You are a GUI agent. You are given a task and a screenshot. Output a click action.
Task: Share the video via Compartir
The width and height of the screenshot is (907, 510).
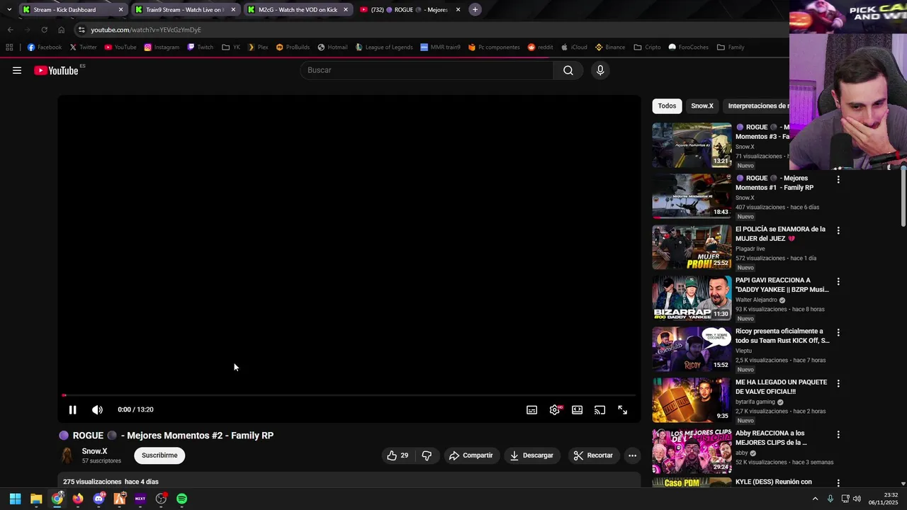click(x=471, y=455)
